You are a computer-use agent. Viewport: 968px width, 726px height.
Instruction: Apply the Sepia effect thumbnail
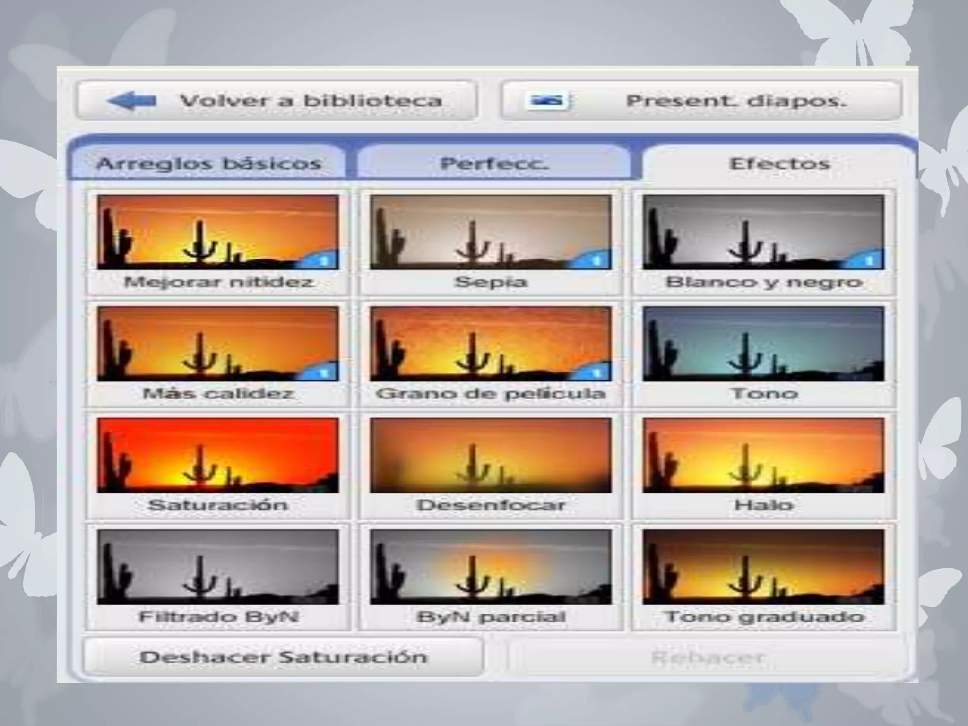[491, 233]
